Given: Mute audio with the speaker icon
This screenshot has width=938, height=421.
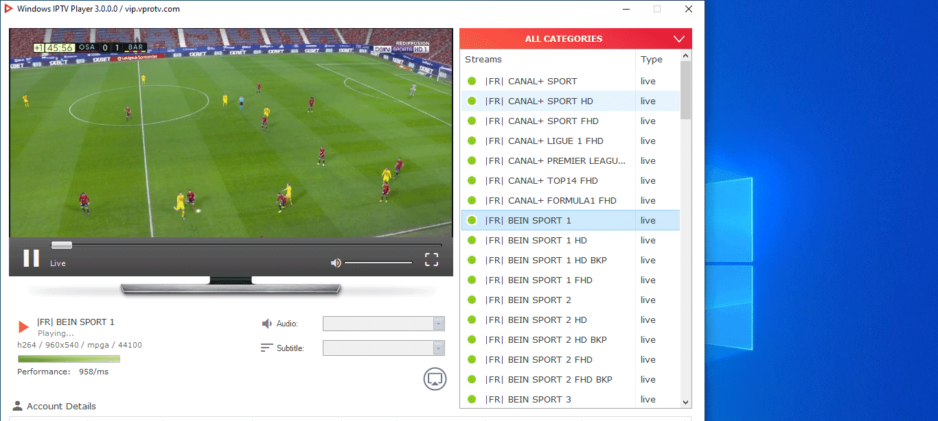Looking at the screenshot, I should pos(336,263).
